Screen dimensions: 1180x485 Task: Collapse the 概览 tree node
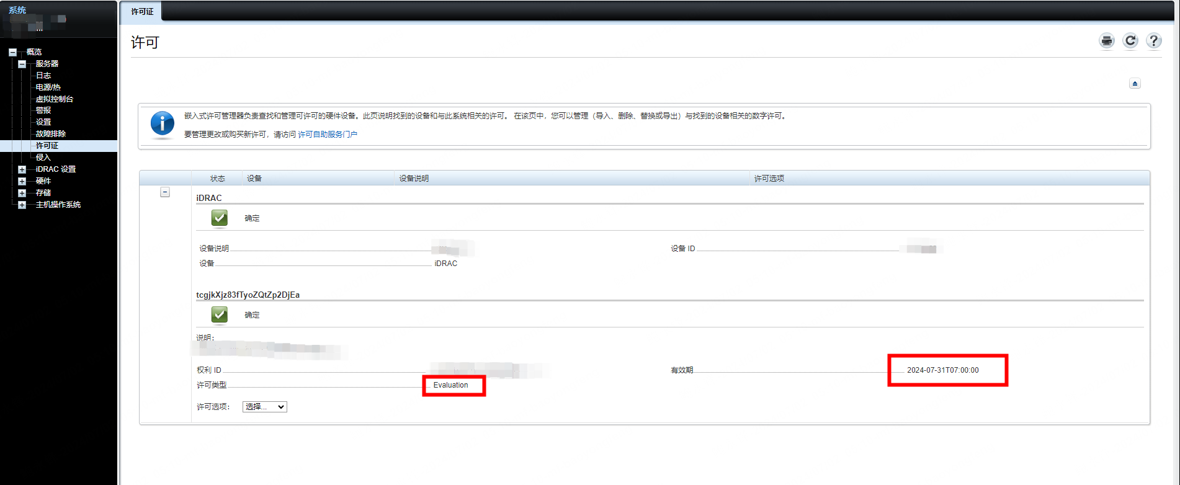pos(12,52)
